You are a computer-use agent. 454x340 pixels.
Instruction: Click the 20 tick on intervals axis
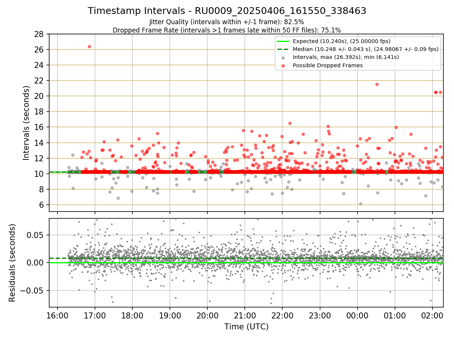pyautogui.click(x=39, y=96)
